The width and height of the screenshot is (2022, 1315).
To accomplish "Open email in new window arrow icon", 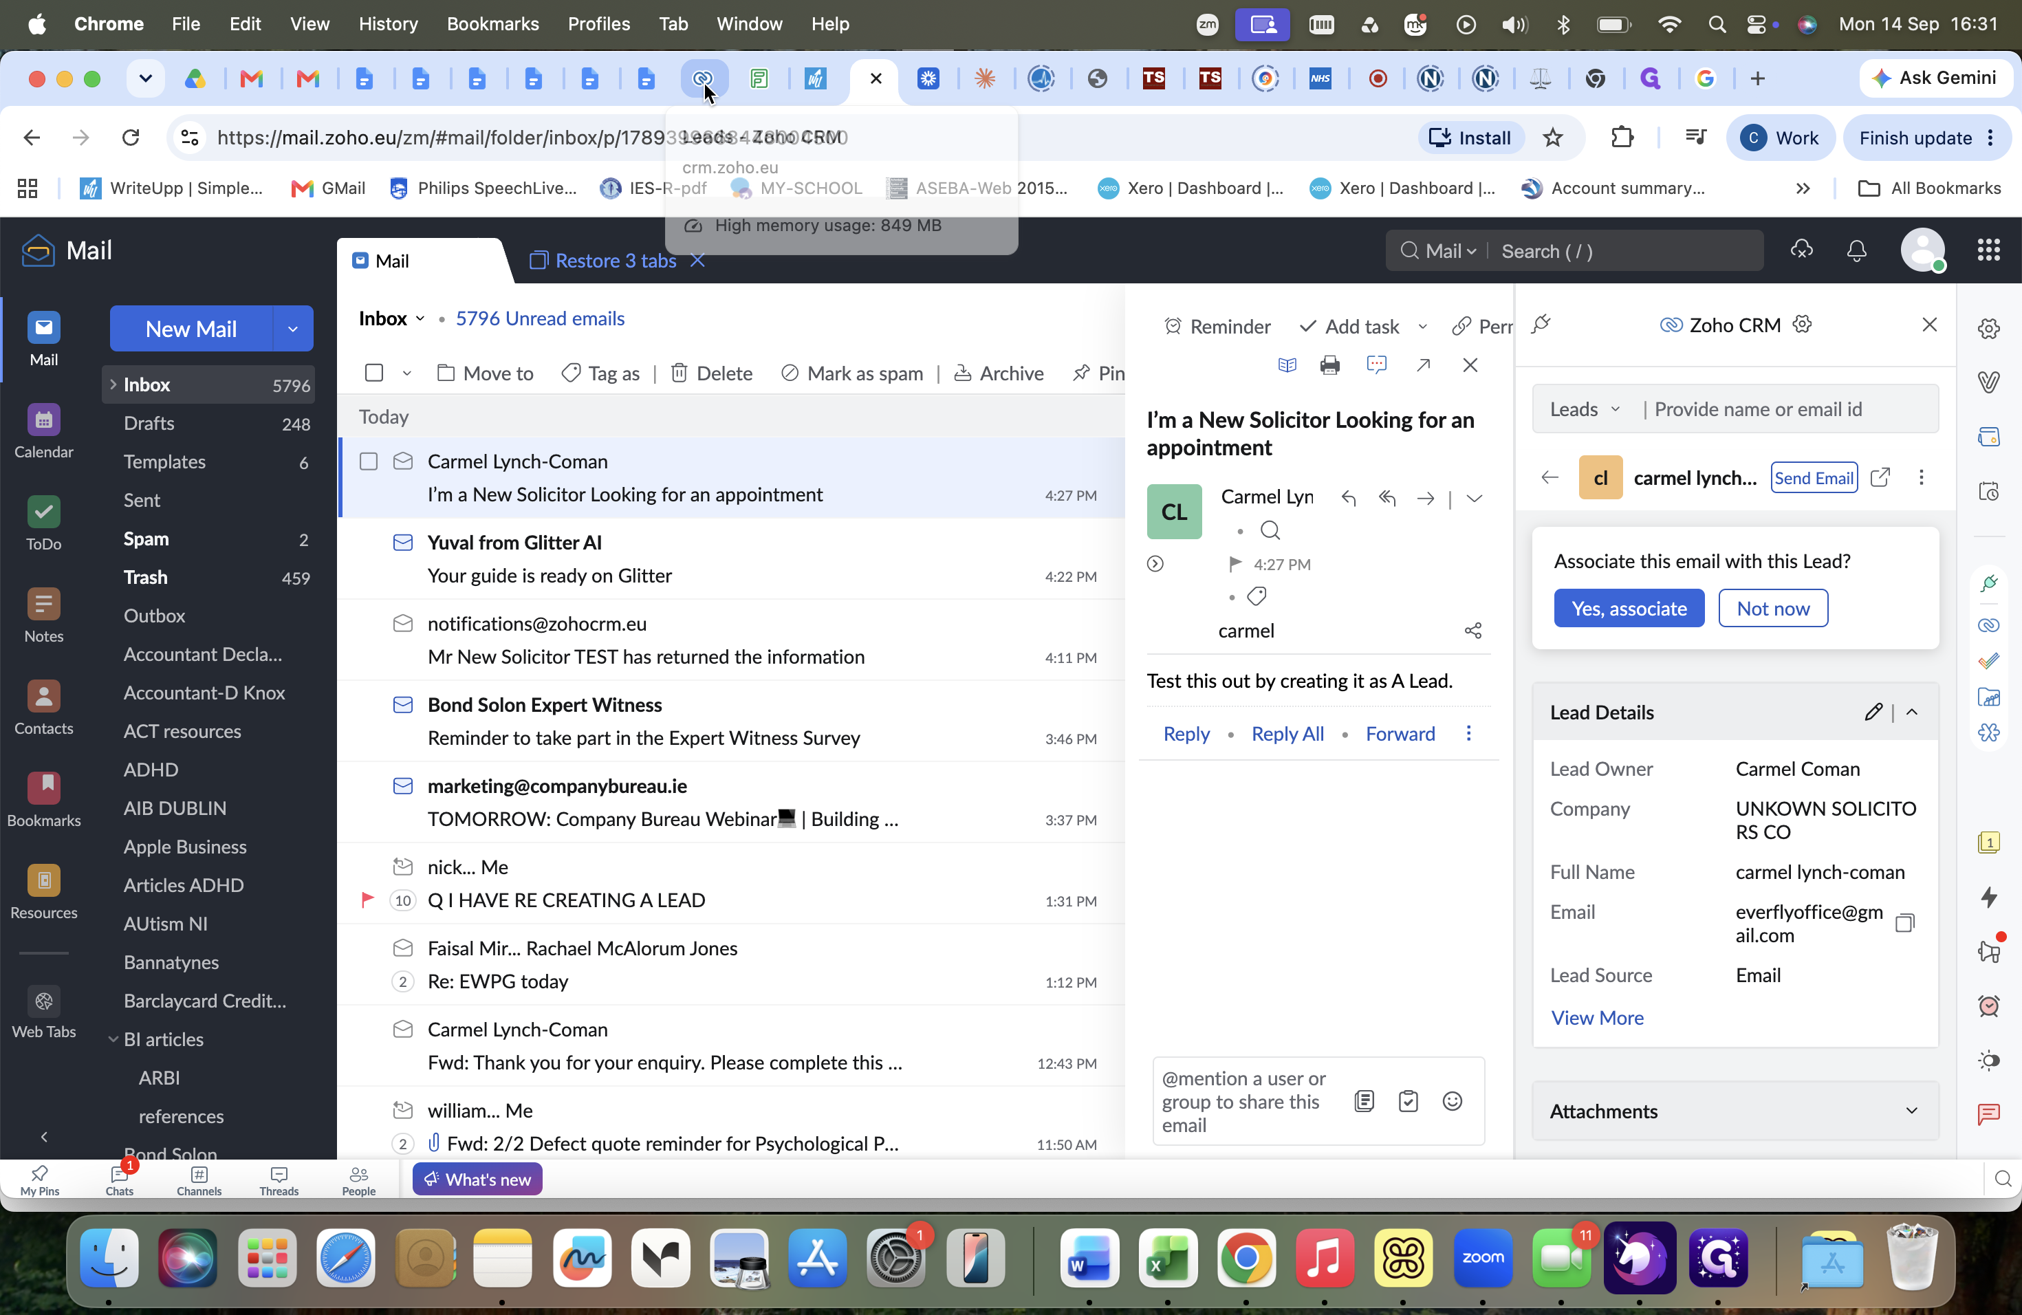I will click(x=1423, y=365).
